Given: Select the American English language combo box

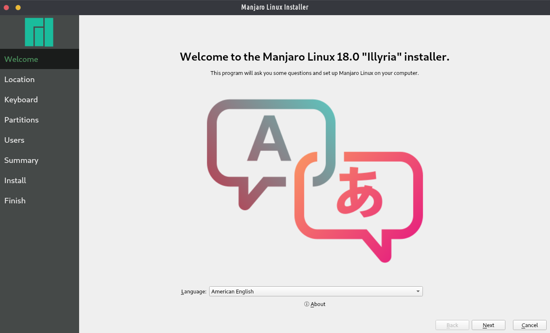Looking at the screenshot, I should pos(311,291).
